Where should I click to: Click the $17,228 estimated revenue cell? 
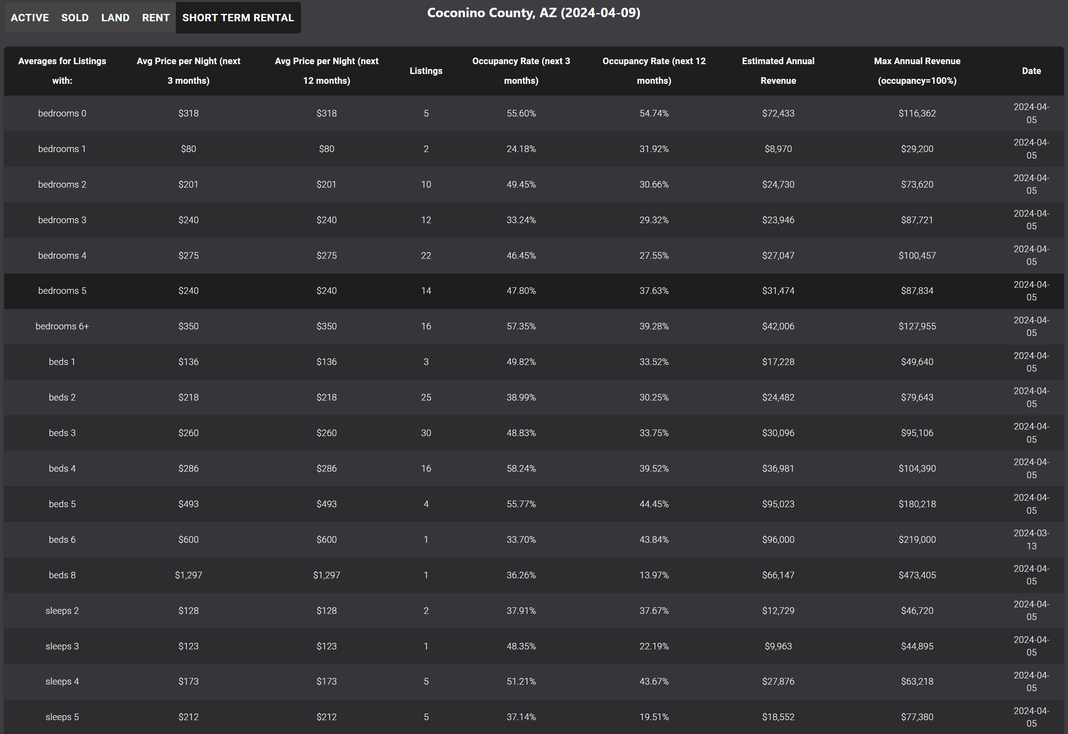coord(778,362)
